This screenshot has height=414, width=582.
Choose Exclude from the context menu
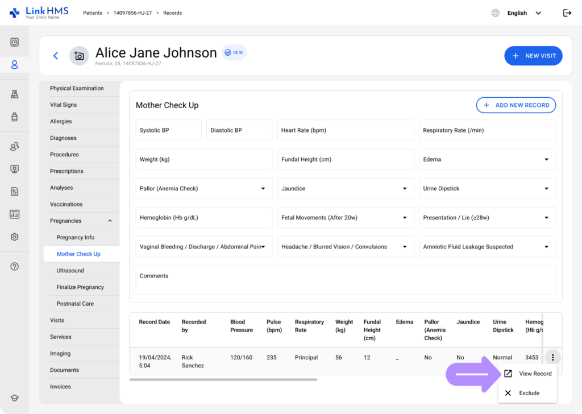[x=528, y=393]
